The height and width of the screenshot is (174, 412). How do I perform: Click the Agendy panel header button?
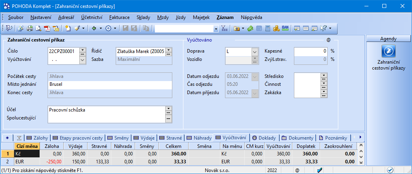(x=388, y=39)
